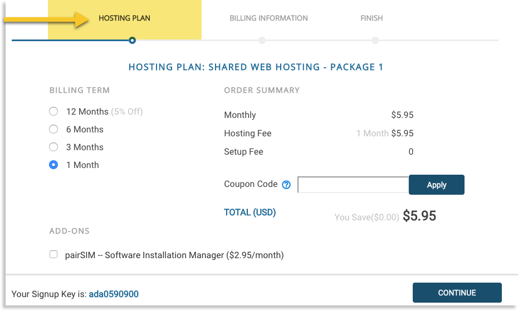Click the Continue button

click(x=457, y=293)
